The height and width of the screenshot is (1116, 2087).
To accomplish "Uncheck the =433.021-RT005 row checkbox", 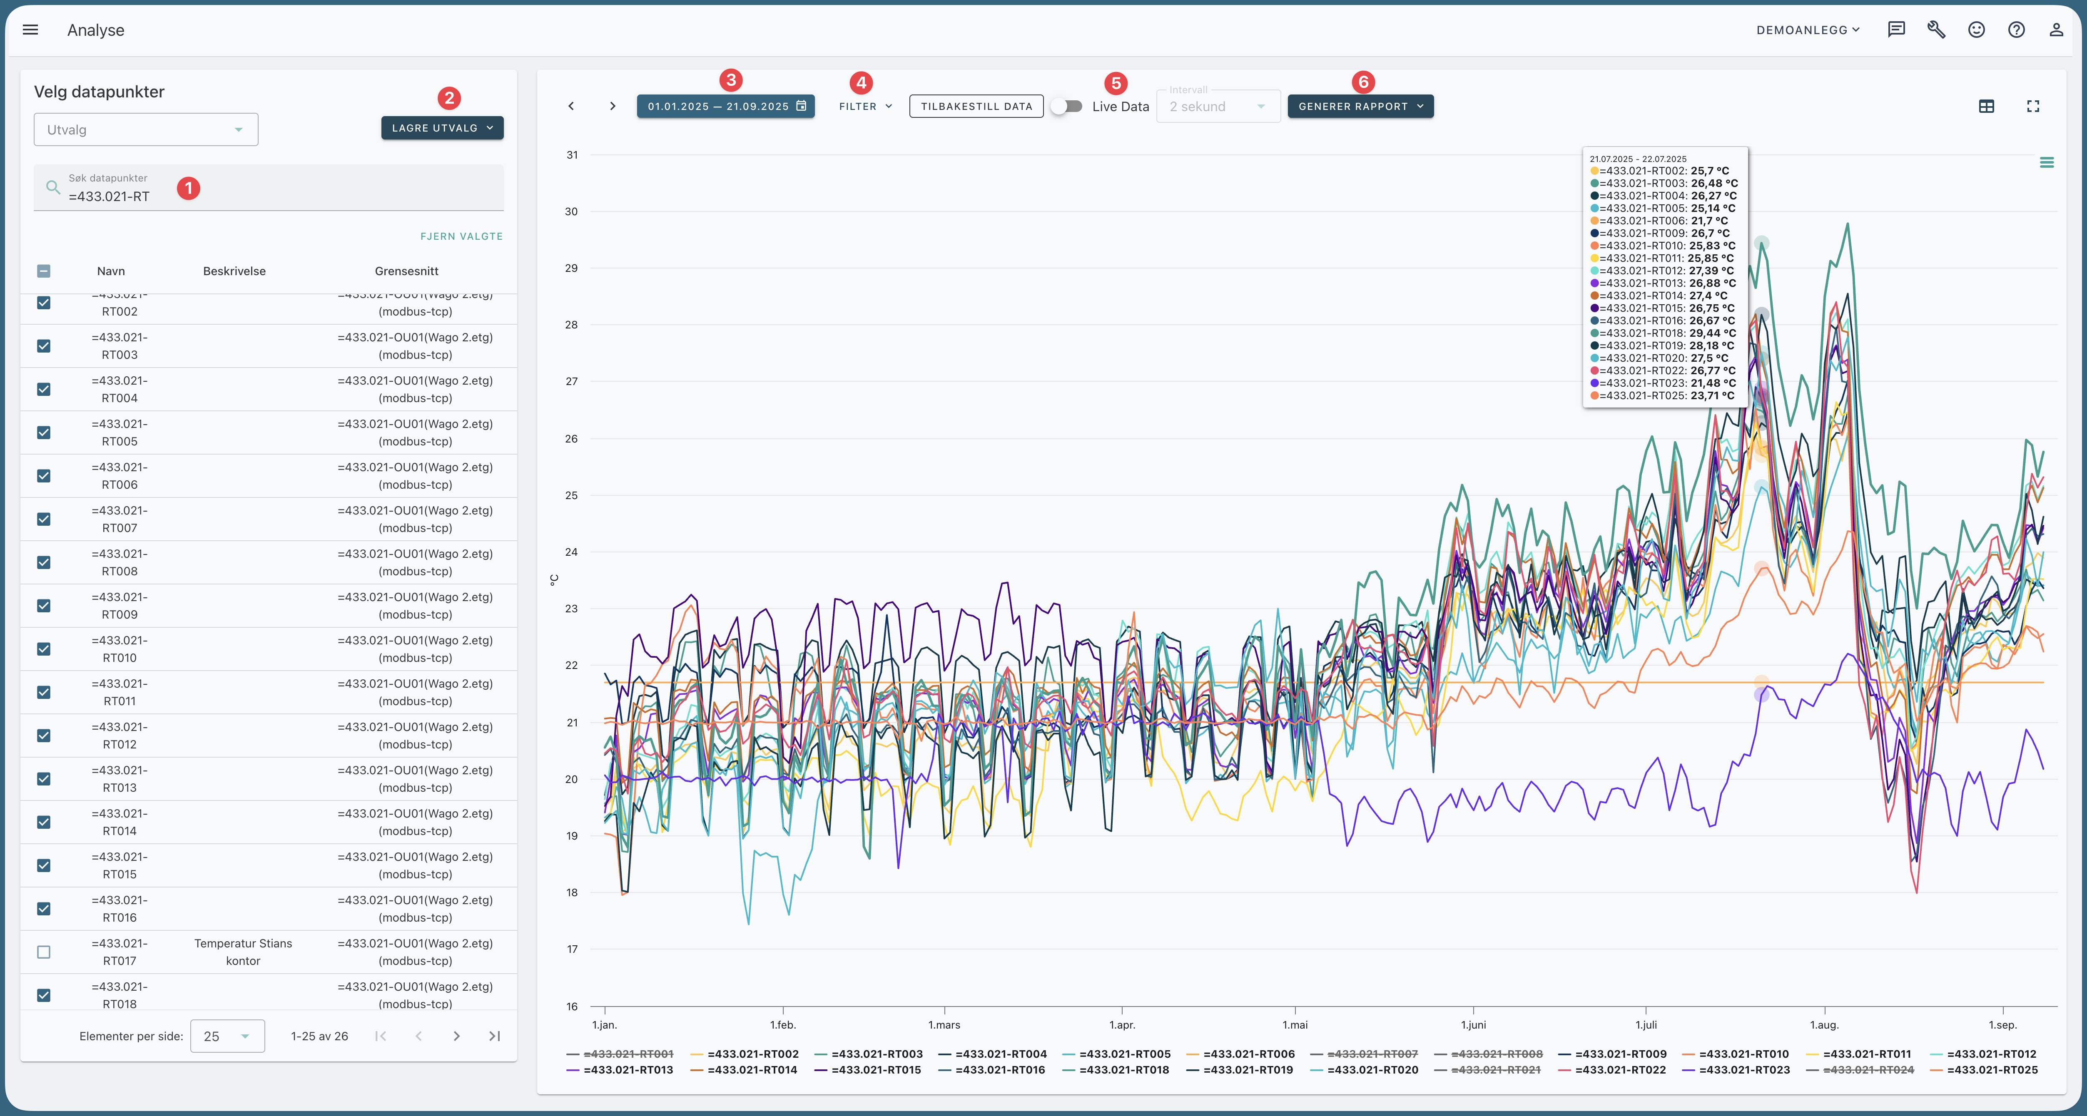I will tap(44, 432).
